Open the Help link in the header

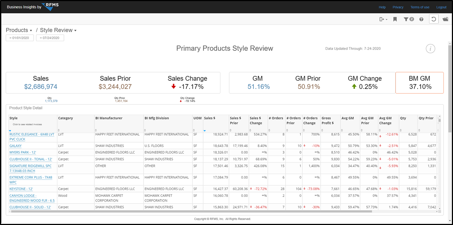pos(382,7)
